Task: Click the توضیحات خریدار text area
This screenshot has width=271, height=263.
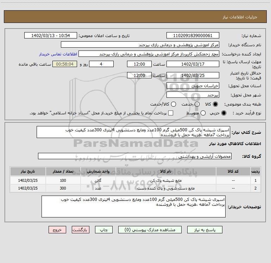Action: 133,207
